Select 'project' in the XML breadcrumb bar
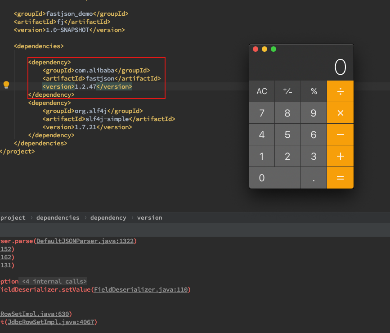The image size is (390, 333). click(x=13, y=218)
